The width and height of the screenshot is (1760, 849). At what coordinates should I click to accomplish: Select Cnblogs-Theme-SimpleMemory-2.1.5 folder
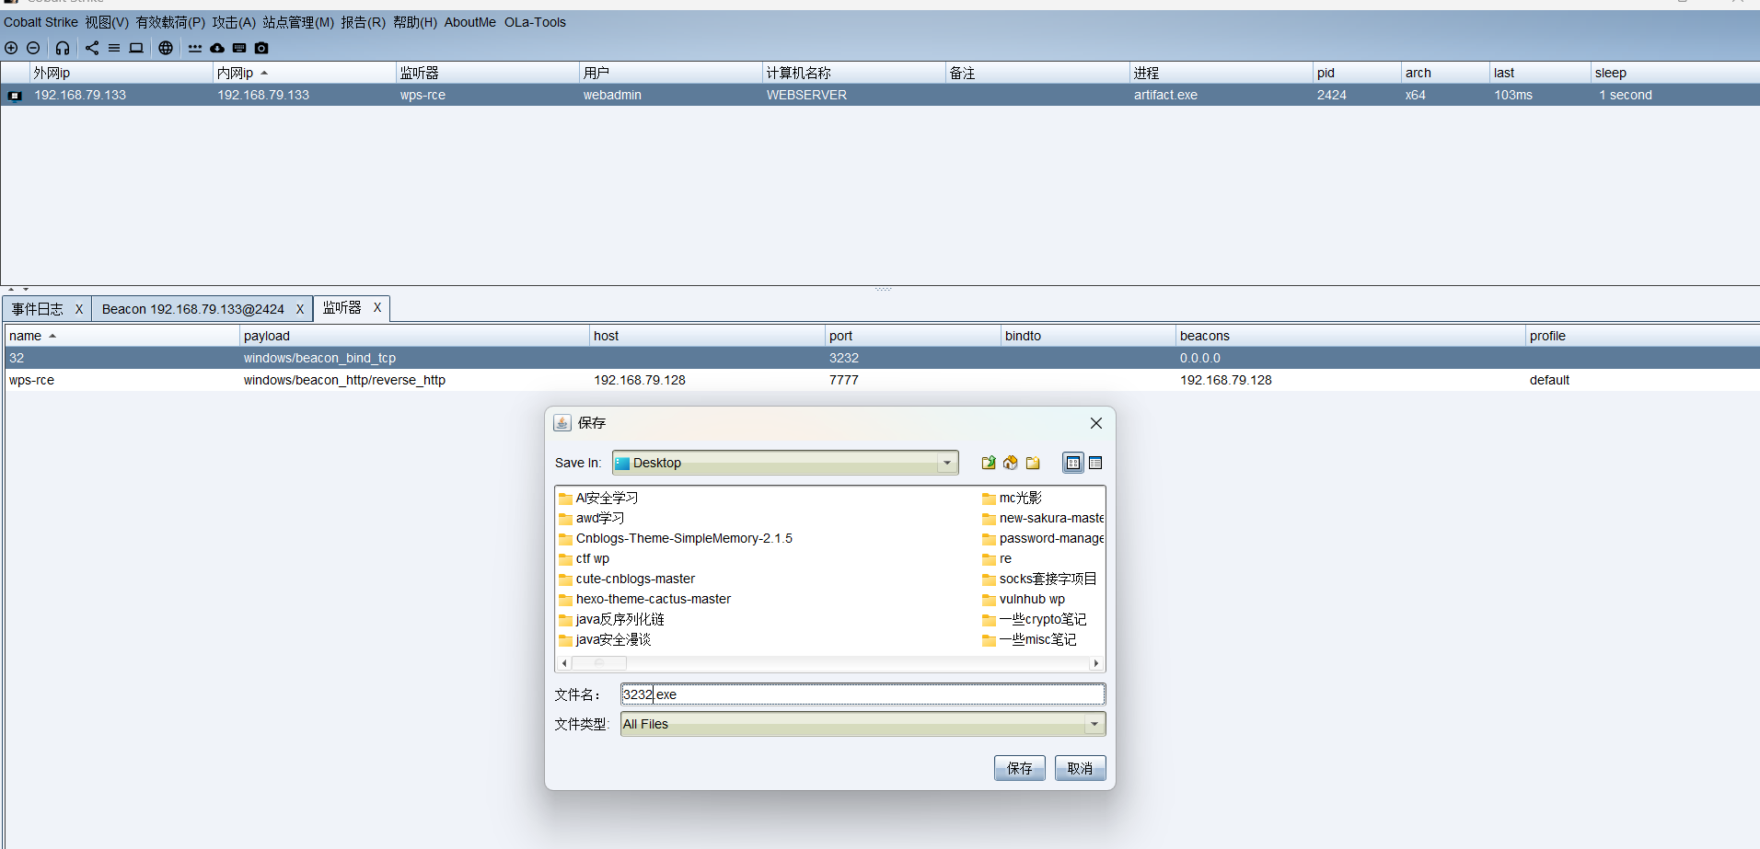click(676, 538)
